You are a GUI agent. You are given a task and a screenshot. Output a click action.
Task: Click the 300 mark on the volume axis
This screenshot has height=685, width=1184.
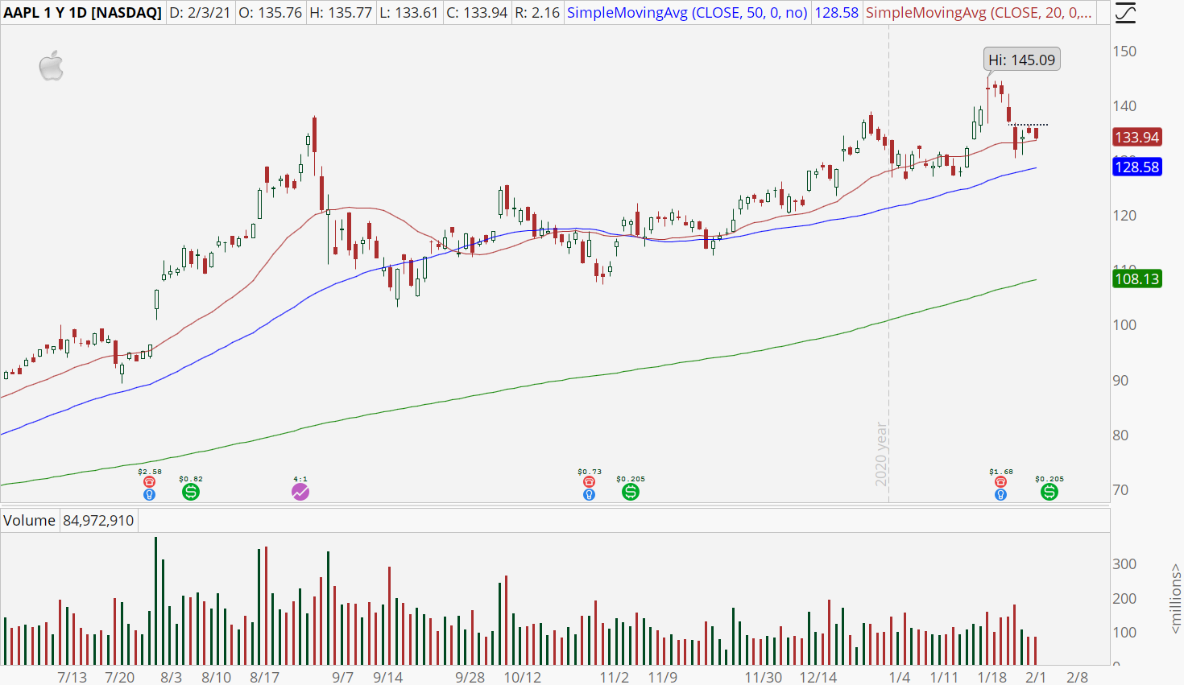[1124, 563]
